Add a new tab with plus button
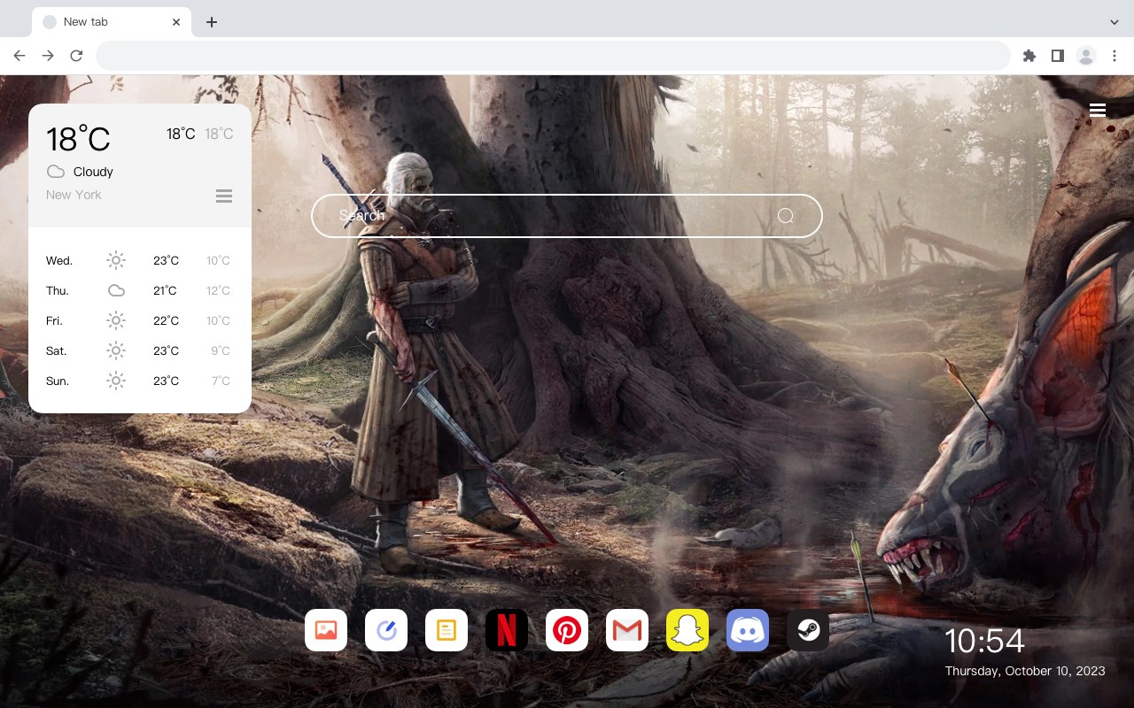 211,22
